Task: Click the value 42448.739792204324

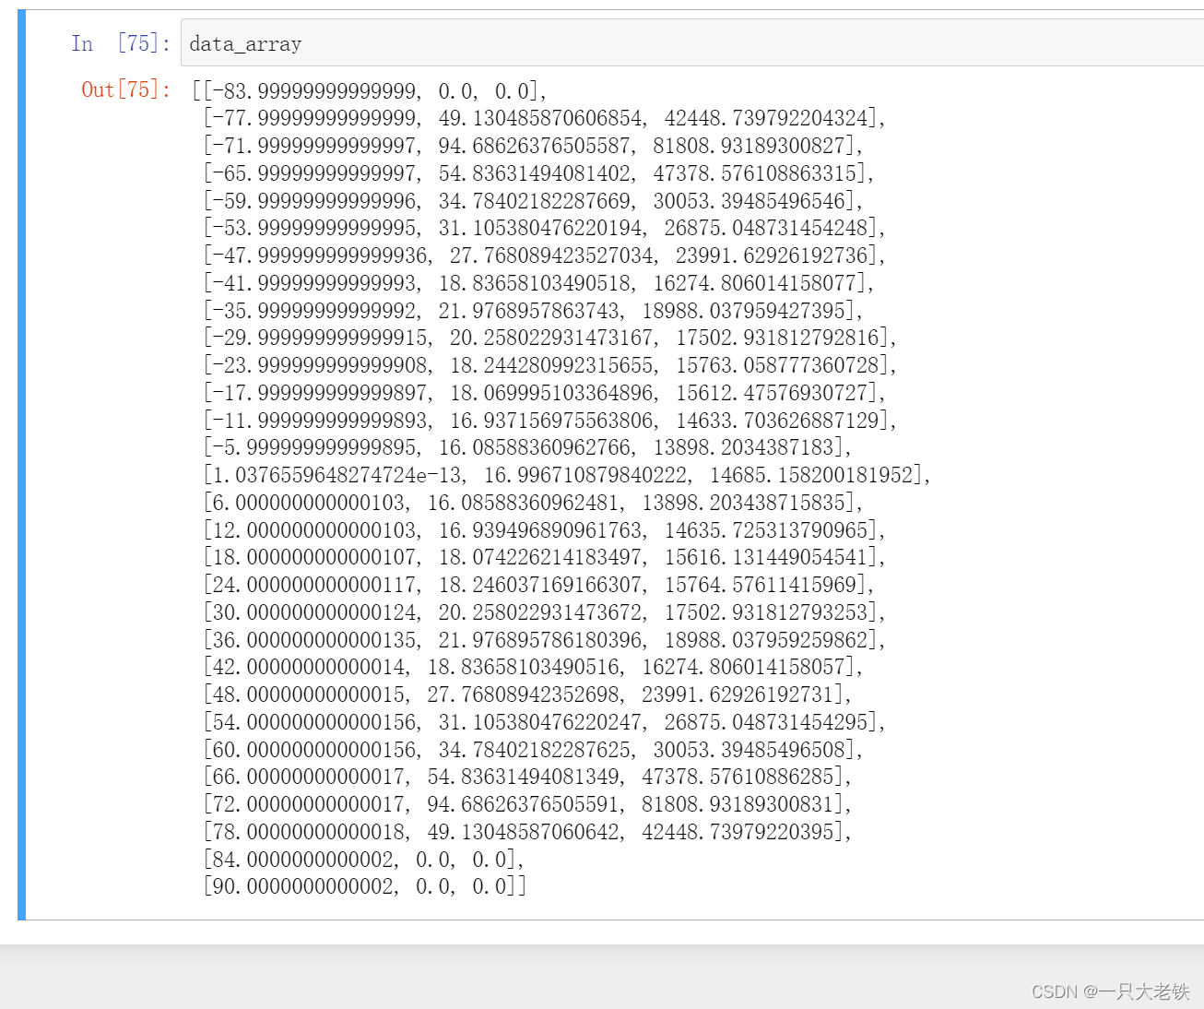Action: tap(766, 118)
